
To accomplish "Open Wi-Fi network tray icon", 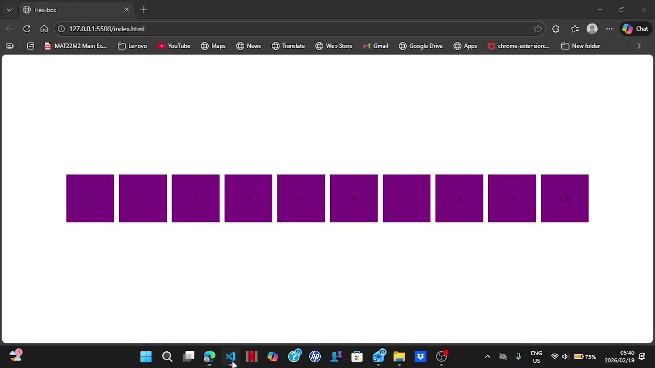I will click(x=554, y=357).
